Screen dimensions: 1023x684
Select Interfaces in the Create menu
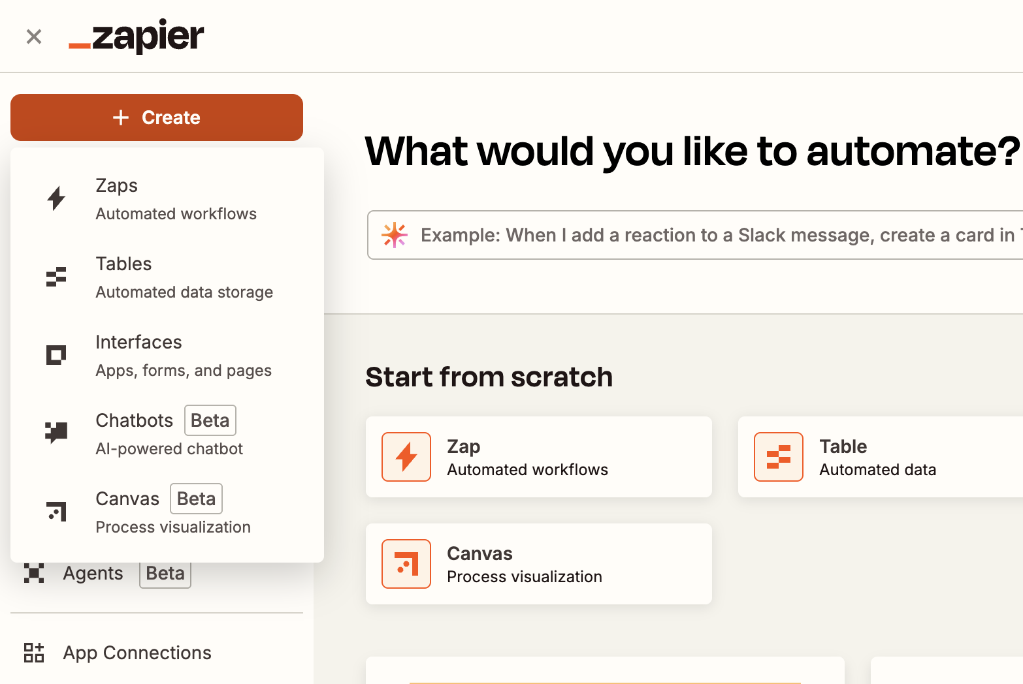click(167, 355)
